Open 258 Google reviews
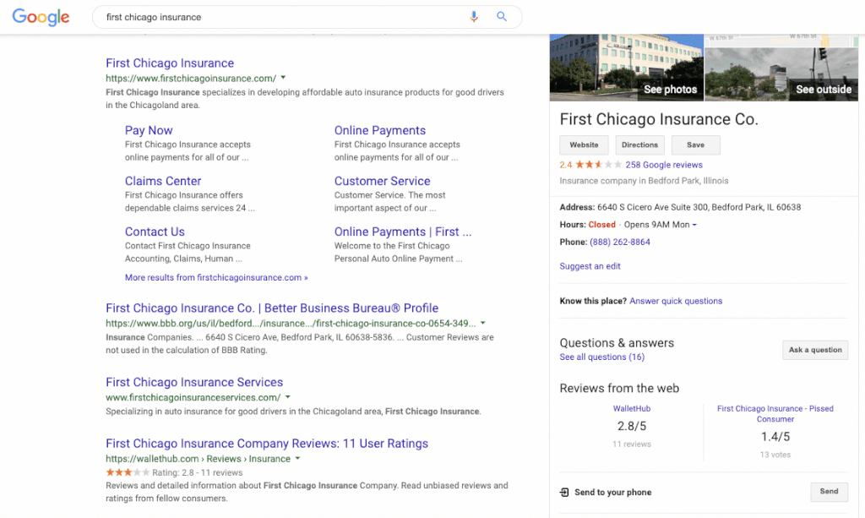Viewport: 865px width, 518px height. [x=664, y=165]
